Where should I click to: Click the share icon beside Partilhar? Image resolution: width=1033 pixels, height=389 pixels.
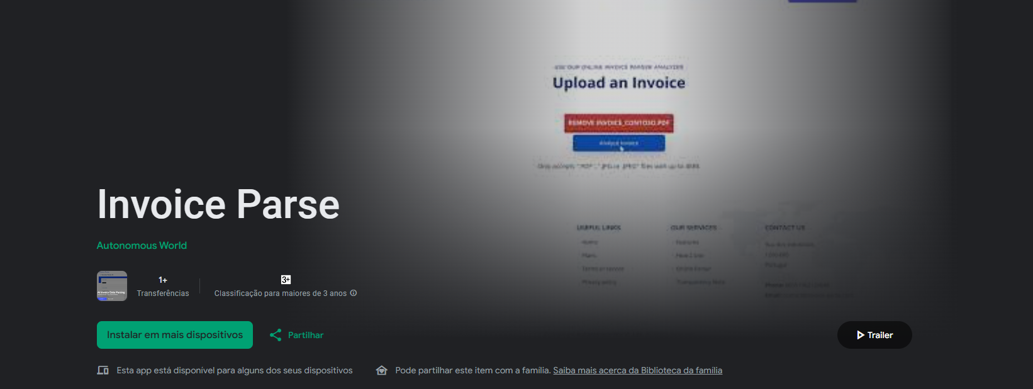tap(276, 335)
